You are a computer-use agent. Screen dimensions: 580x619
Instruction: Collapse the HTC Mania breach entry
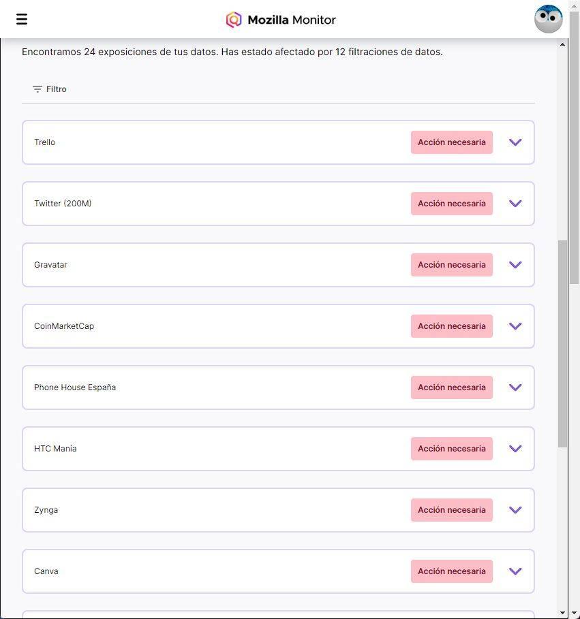(515, 449)
